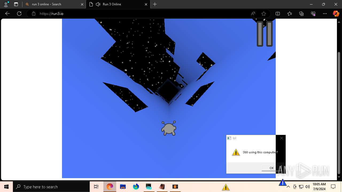Screen dimensions: 342x192
Task: Open a new browser tab
Action: pos(155,4)
